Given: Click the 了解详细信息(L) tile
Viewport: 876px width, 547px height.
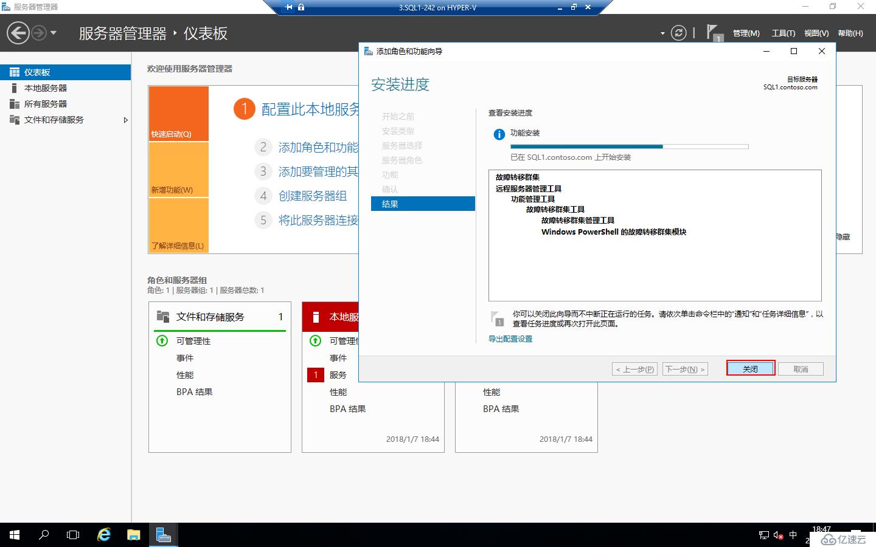Looking at the screenshot, I should pyautogui.click(x=179, y=225).
